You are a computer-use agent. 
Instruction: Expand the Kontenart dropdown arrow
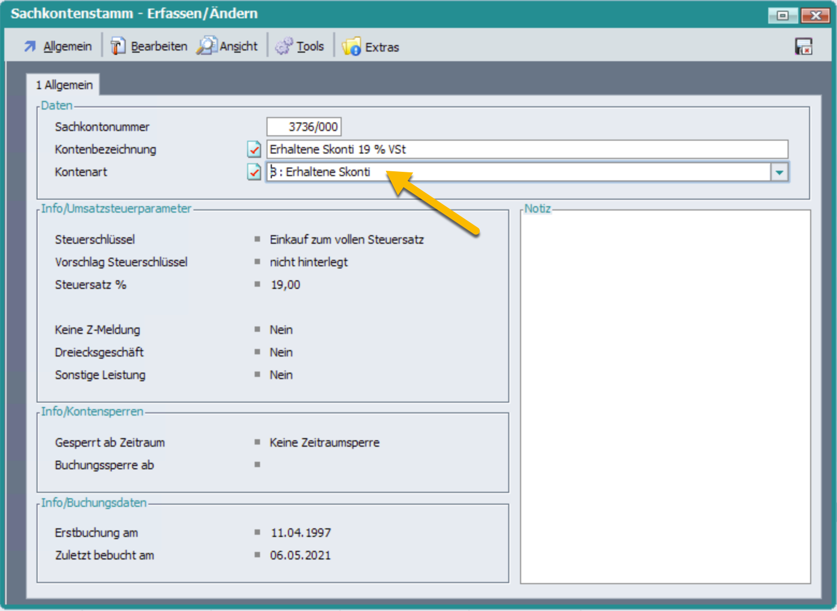coord(779,172)
